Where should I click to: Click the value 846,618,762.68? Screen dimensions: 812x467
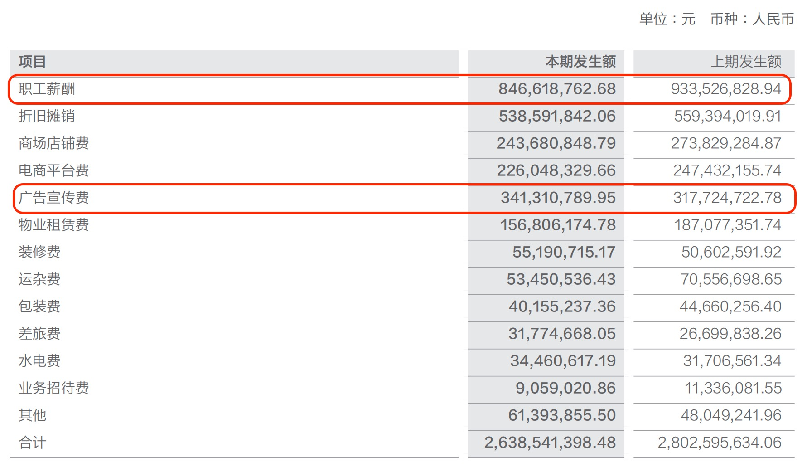tap(557, 89)
